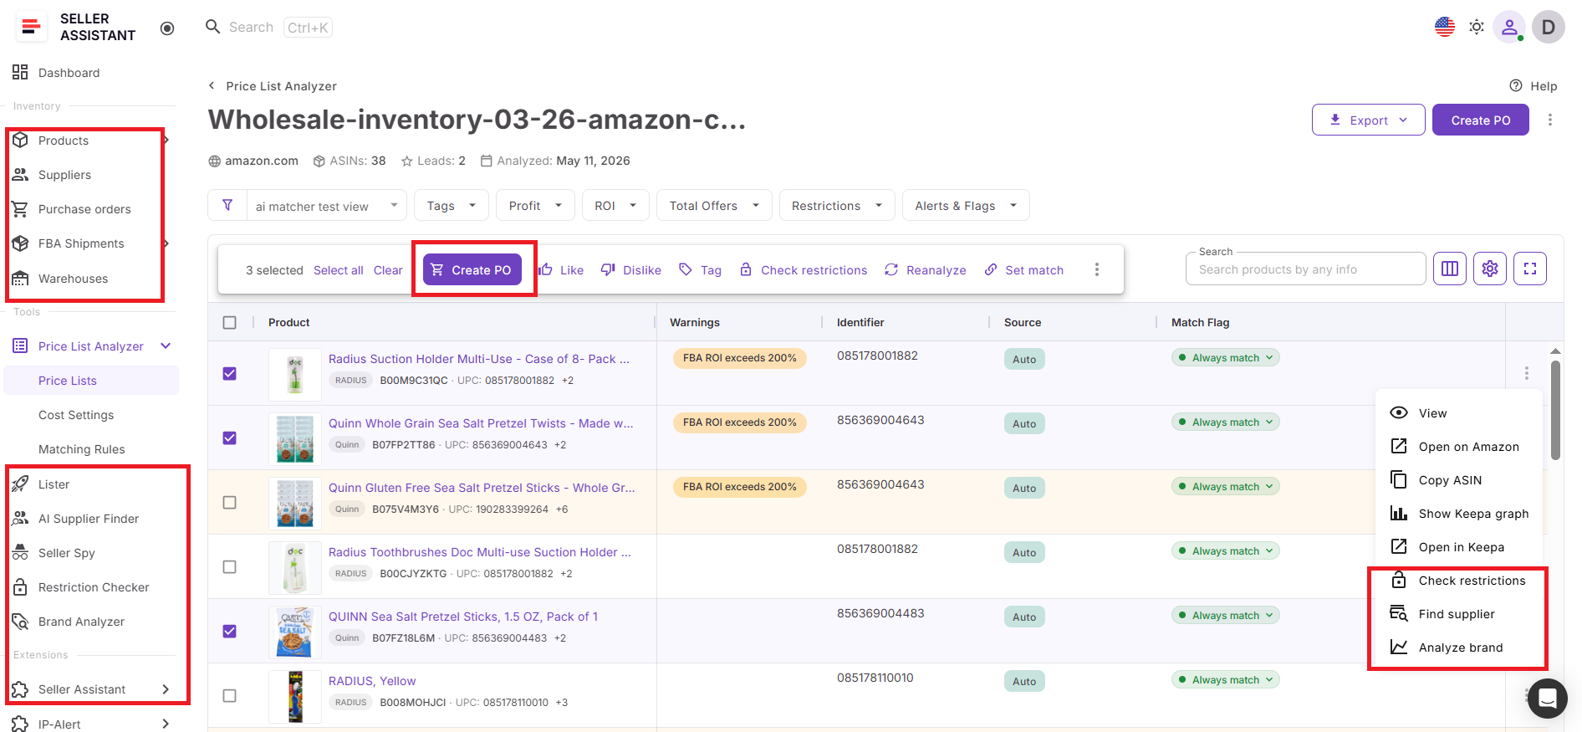This screenshot has height=732, width=1582.
Task: Check the RADIUS, Yellow row
Action: [x=230, y=695]
